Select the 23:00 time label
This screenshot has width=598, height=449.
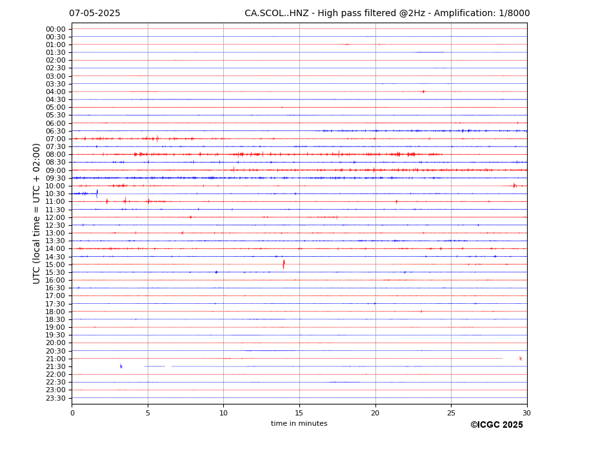(55, 390)
